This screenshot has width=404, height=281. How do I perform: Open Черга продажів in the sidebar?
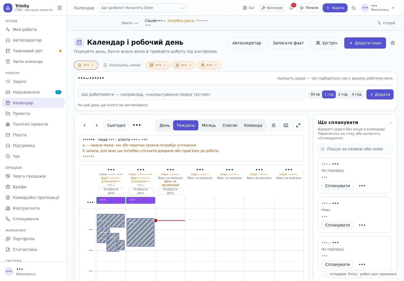[34, 176]
